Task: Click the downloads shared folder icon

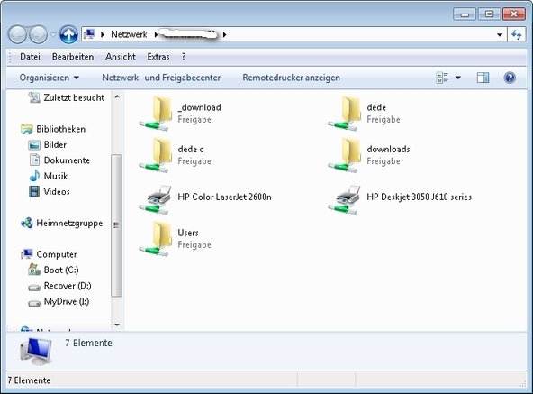Action: point(344,155)
